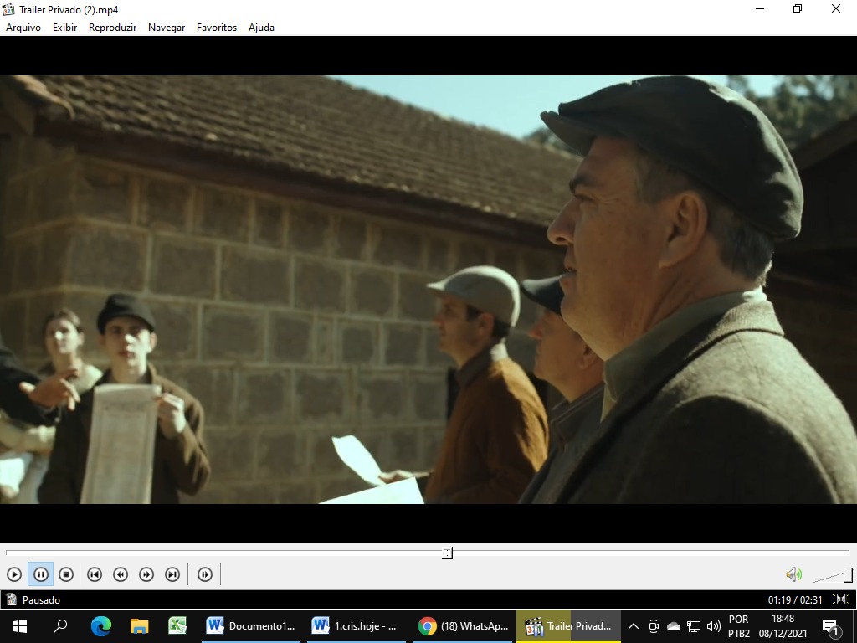Expand the Favoritos menu
Viewport: 857px width, 643px height.
(x=217, y=28)
